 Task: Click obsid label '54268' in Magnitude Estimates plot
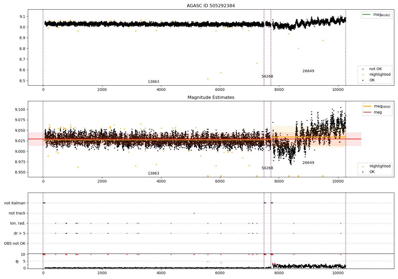(267, 168)
